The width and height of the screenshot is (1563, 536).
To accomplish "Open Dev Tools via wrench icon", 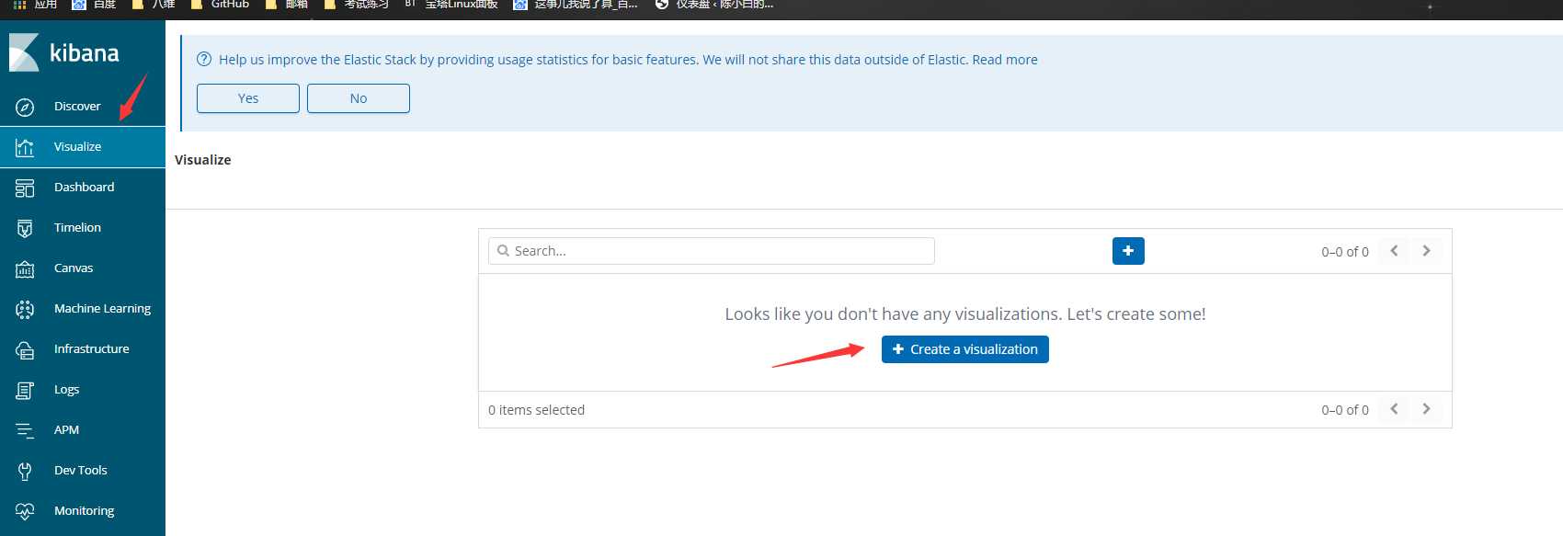I will (25, 471).
